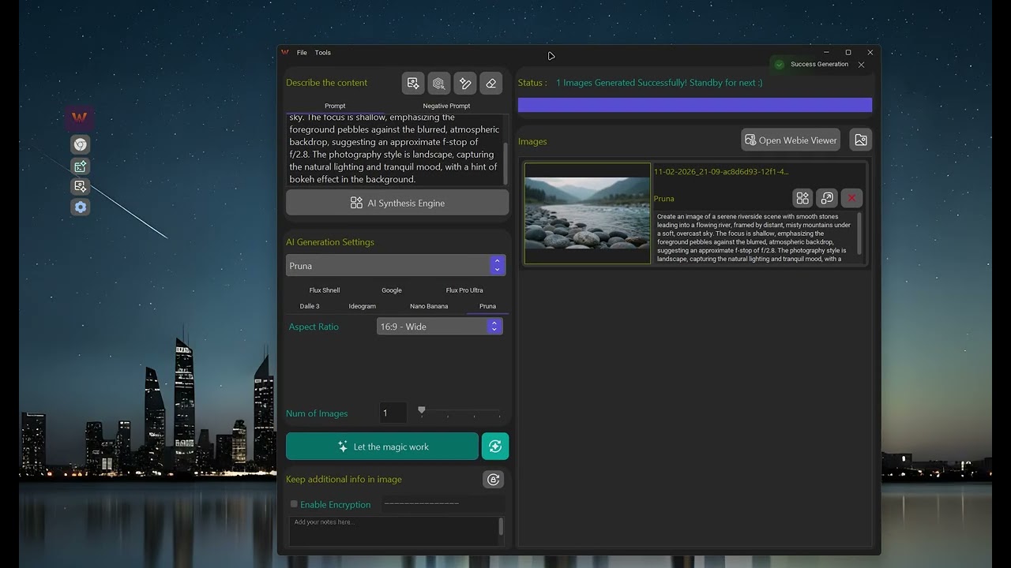The height and width of the screenshot is (568, 1011).
Task: Click the Num of Images value field
Action: [x=393, y=413]
